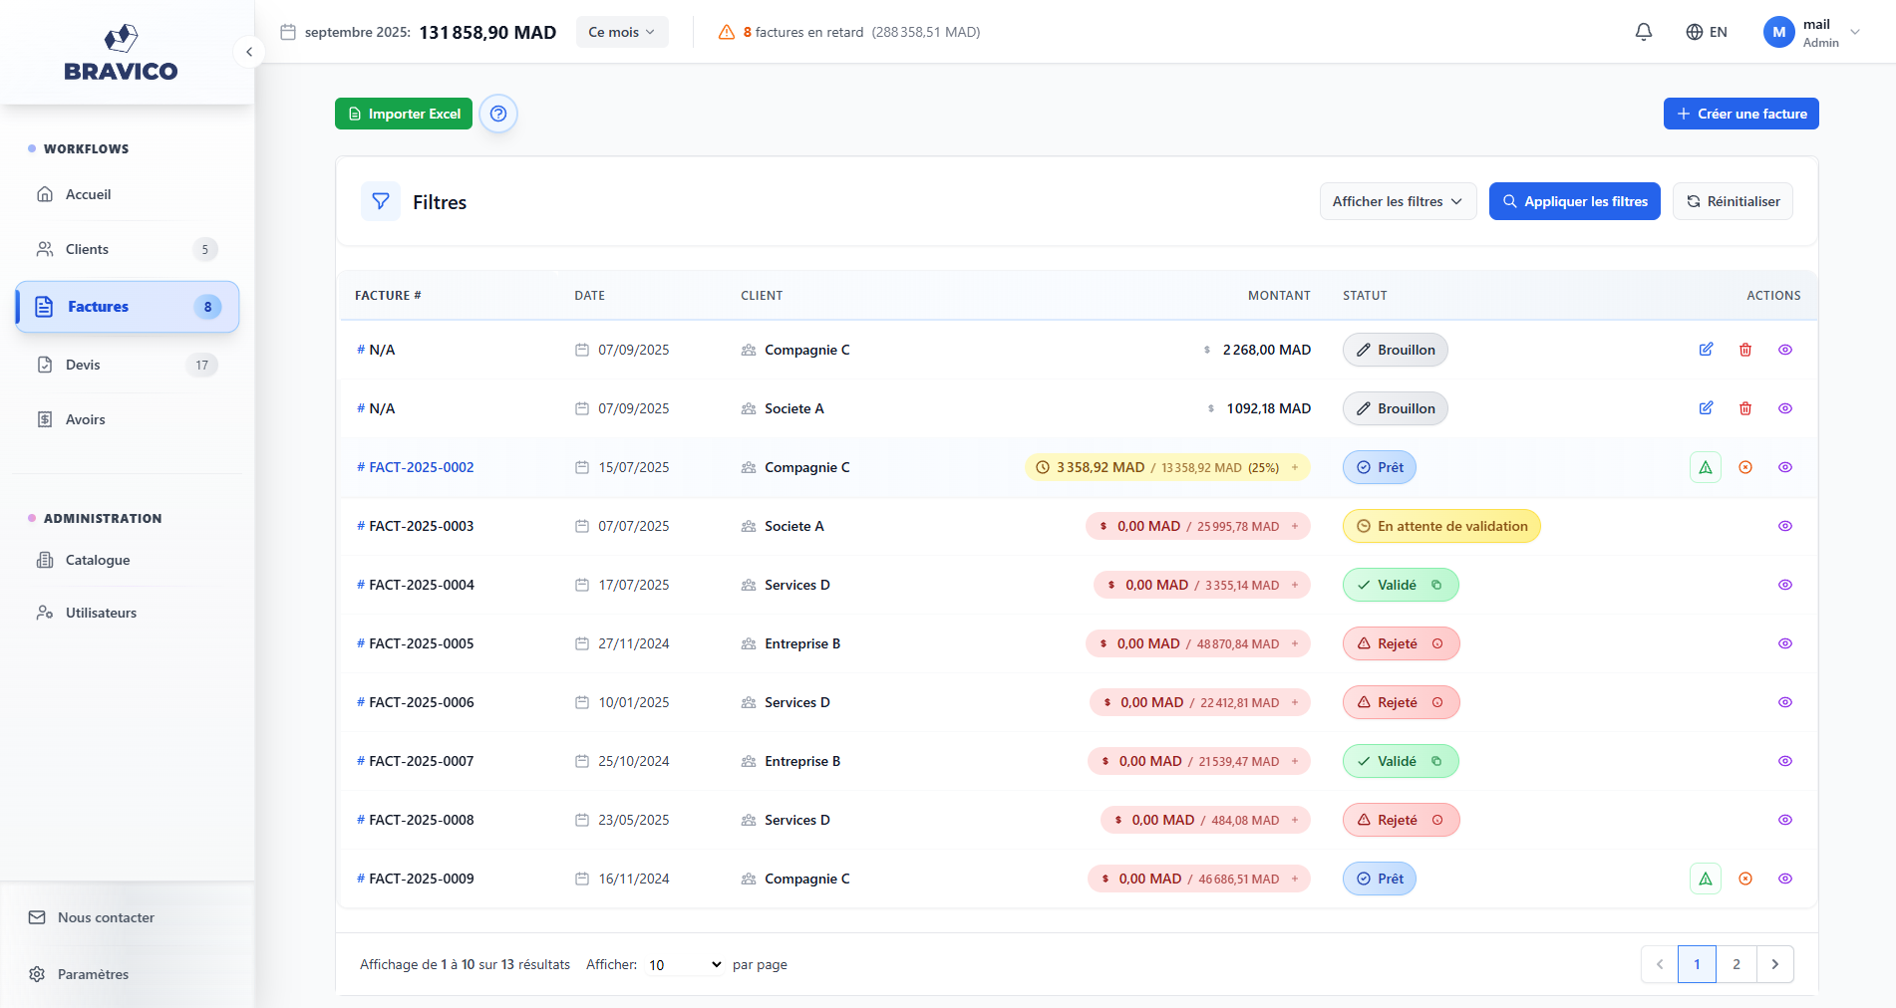Click the Prêt status on FACT-2025-0009

tap(1380, 879)
